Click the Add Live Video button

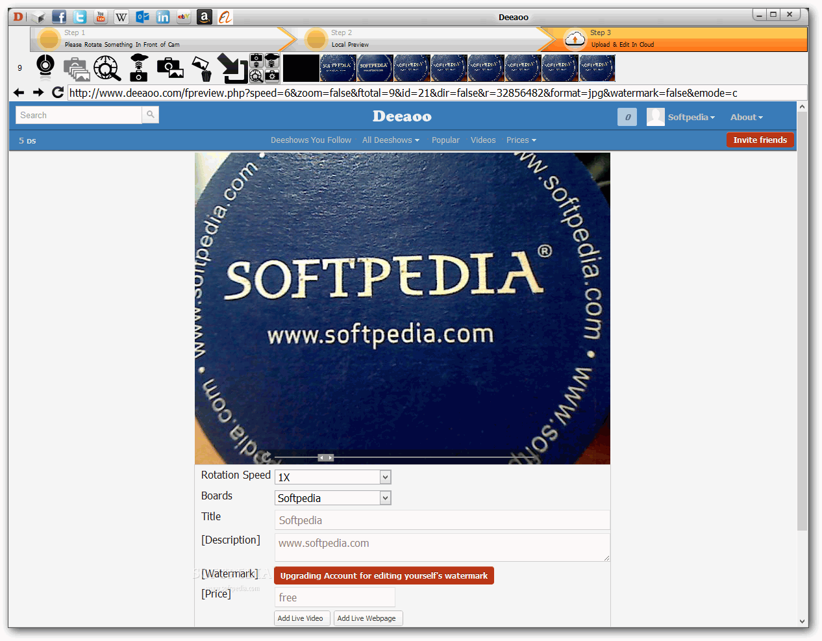(303, 618)
